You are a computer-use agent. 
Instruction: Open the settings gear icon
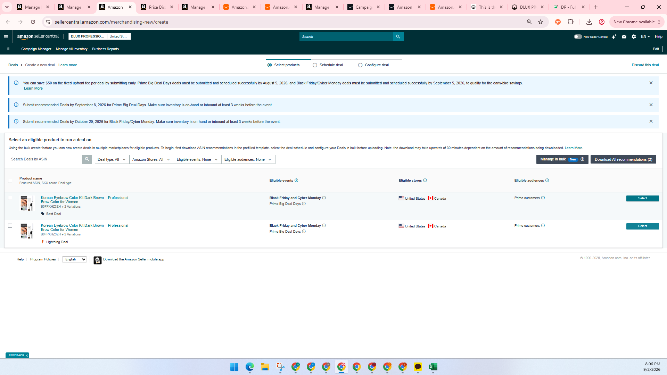pos(634,36)
